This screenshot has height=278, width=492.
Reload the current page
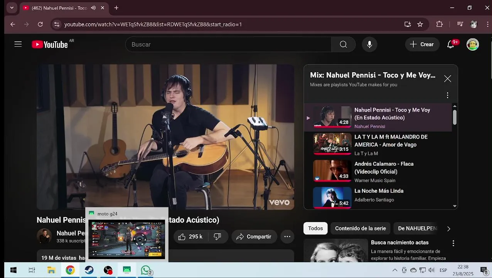point(40,24)
